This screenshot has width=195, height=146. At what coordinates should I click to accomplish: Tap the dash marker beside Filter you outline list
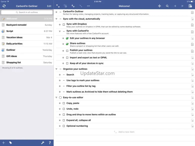point(64,86)
